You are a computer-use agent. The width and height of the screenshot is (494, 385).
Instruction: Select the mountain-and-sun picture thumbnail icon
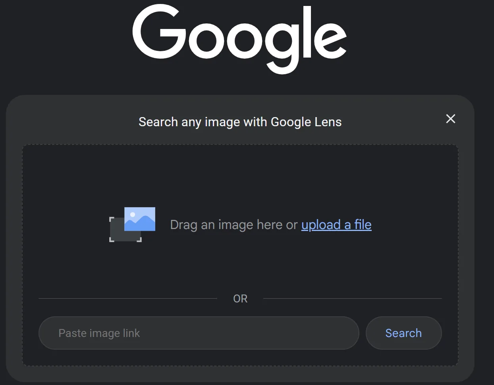click(140, 219)
